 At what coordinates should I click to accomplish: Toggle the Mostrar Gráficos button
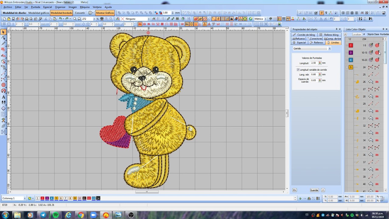click(105, 13)
